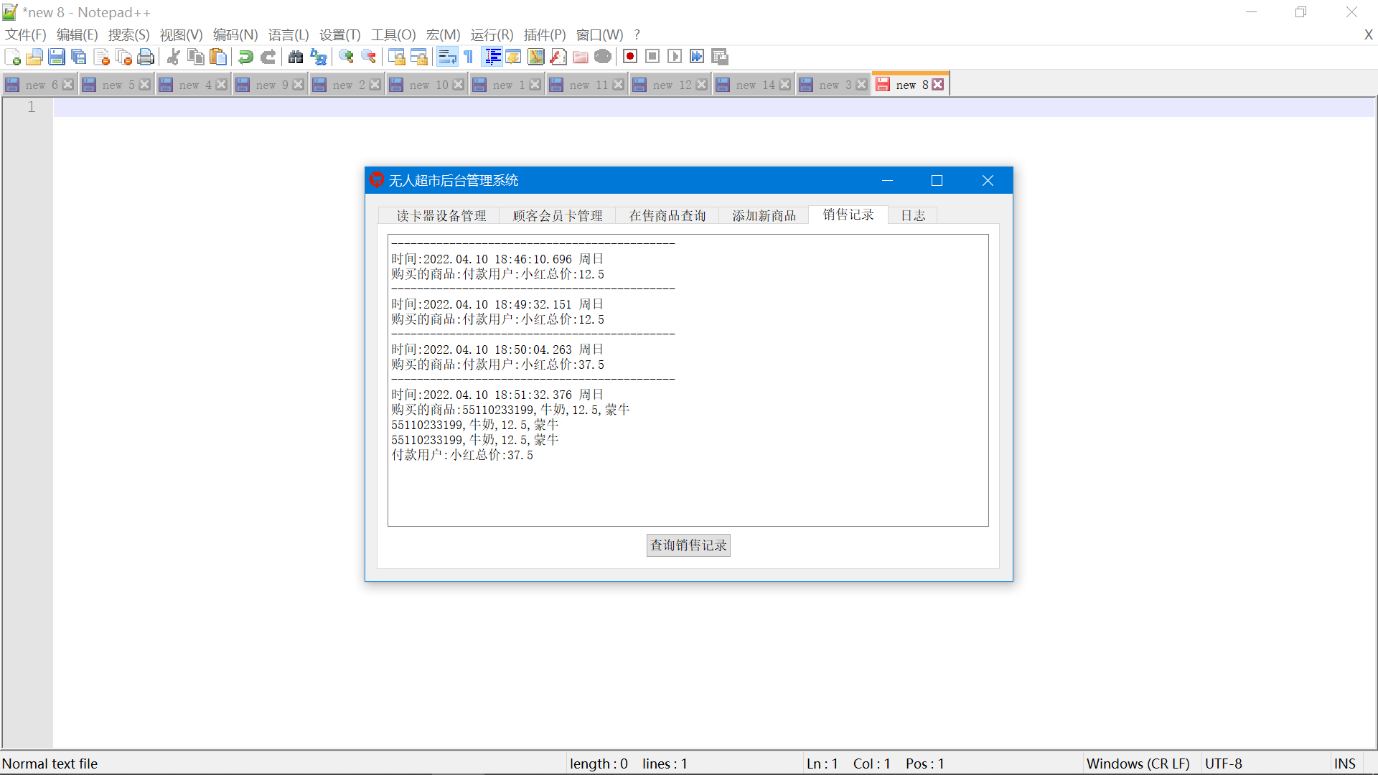Click the Redo arrow icon

(268, 57)
